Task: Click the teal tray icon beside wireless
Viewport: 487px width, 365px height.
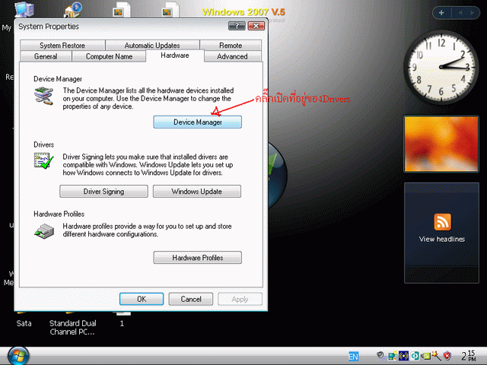Action: coord(415,356)
